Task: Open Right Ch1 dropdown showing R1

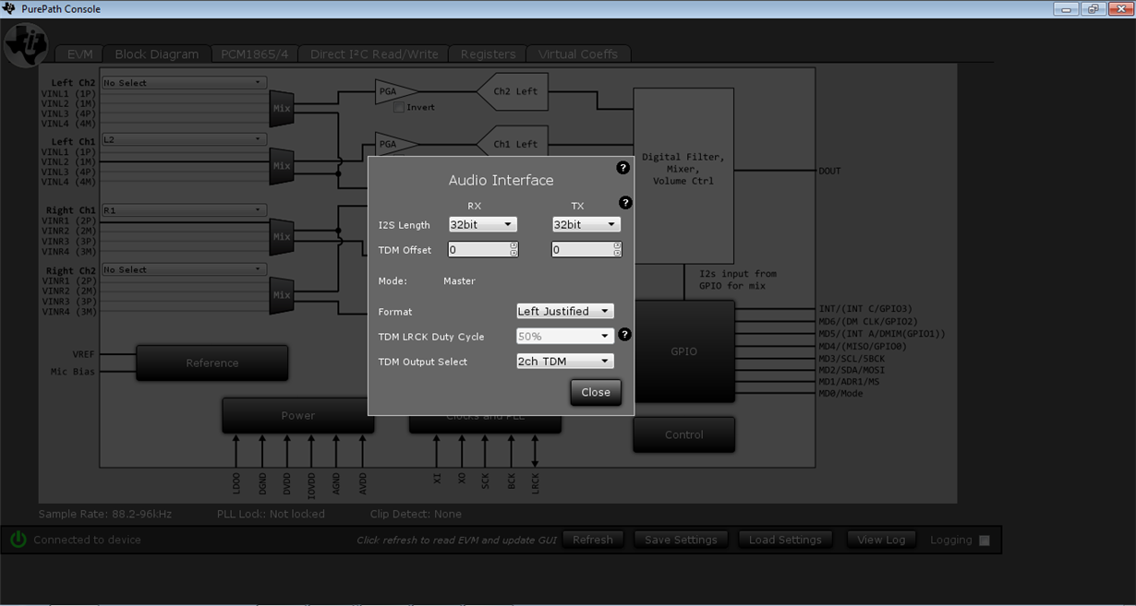Action: [x=184, y=210]
